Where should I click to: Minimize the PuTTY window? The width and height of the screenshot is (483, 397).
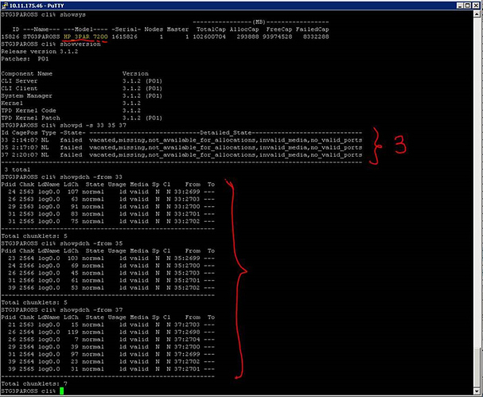(x=459, y=6)
